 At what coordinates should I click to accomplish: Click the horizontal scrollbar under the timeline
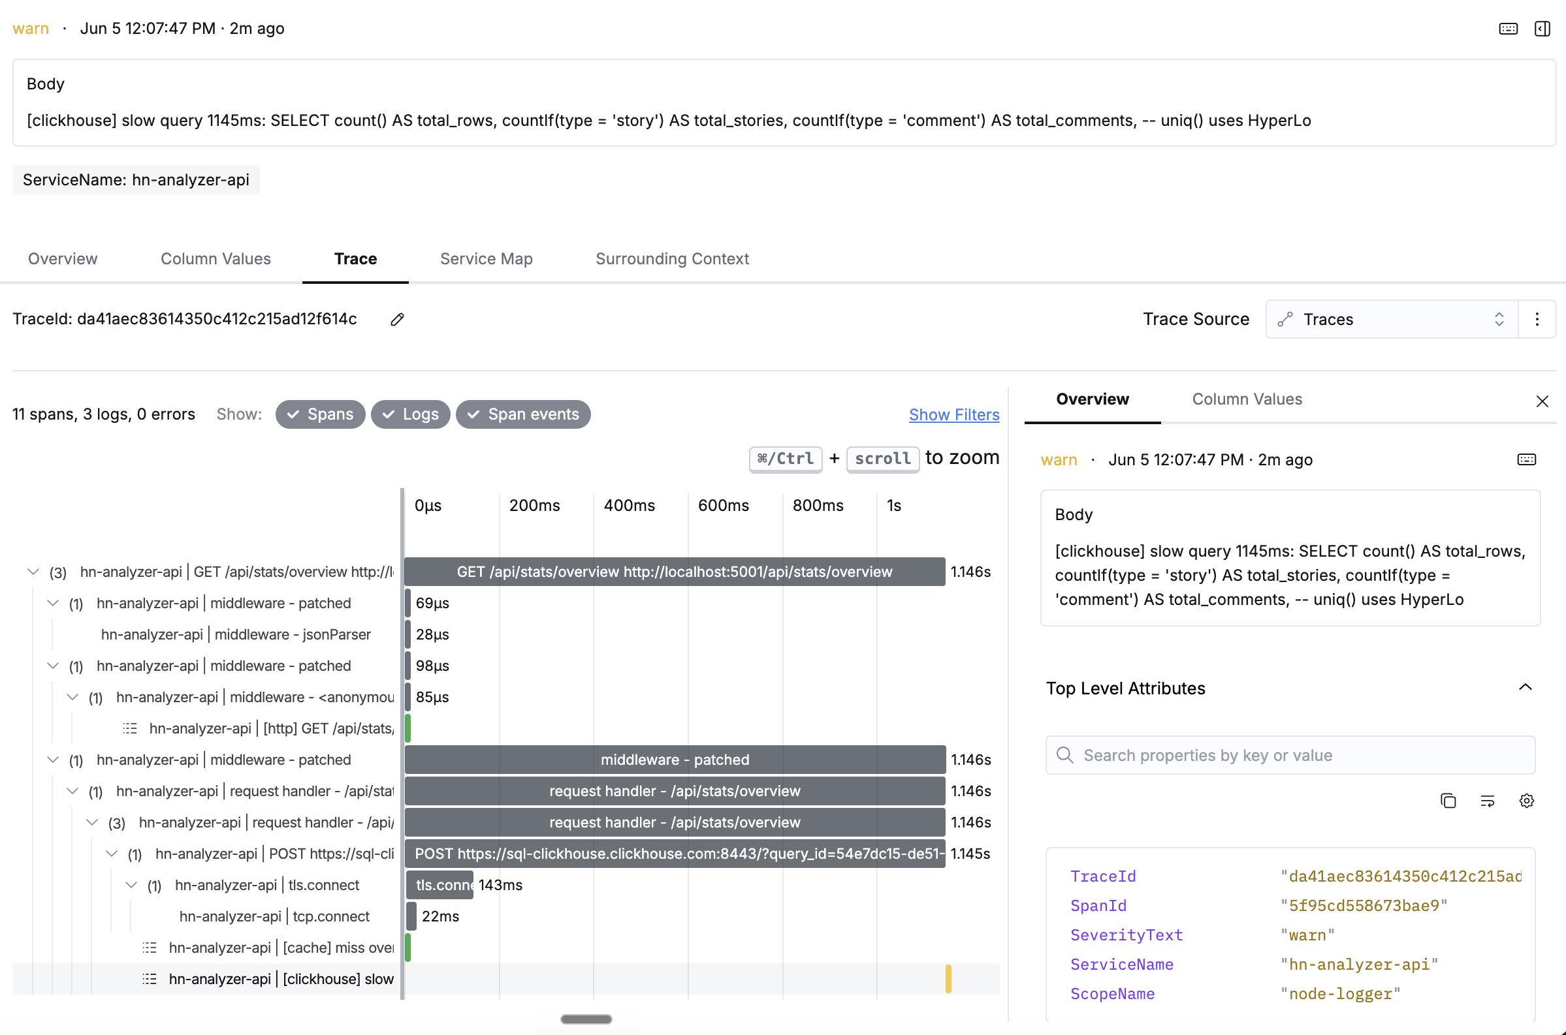(586, 1019)
